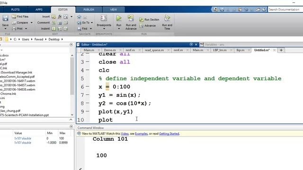The width and height of the screenshot is (303, 170).
Task: Switch to the APPS ribbon tab
Action: point(39,9)
